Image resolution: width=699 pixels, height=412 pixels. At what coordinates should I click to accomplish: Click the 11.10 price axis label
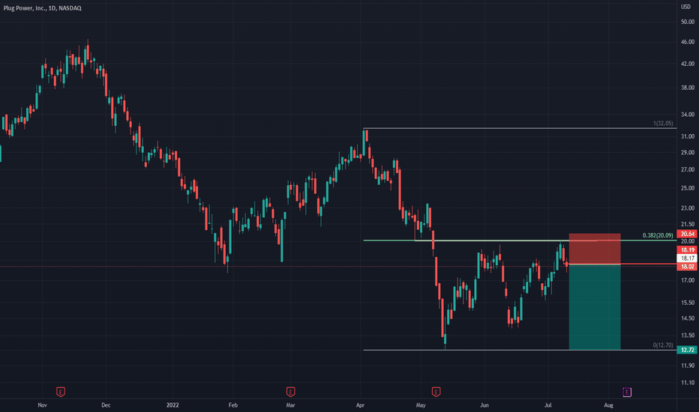click(688, 383)
